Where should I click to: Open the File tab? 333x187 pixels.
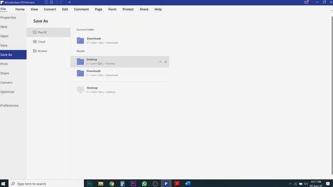point(3,9)
